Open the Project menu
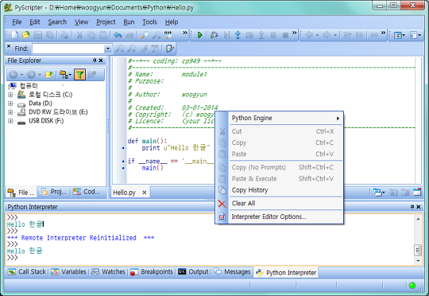This screenshot has height=296, width=429. point(106,22)
